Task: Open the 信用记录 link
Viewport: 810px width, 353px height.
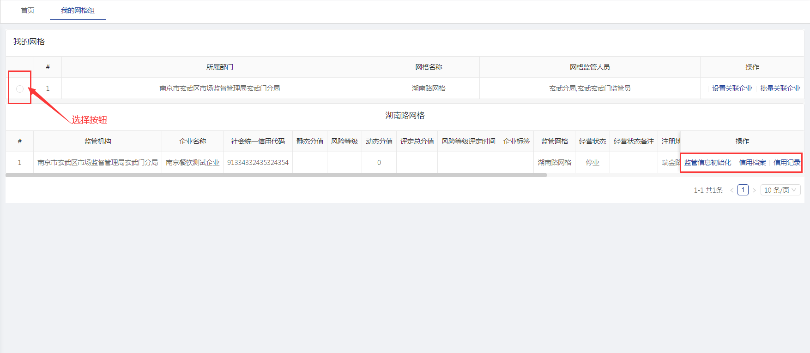Action: (787, 163)
